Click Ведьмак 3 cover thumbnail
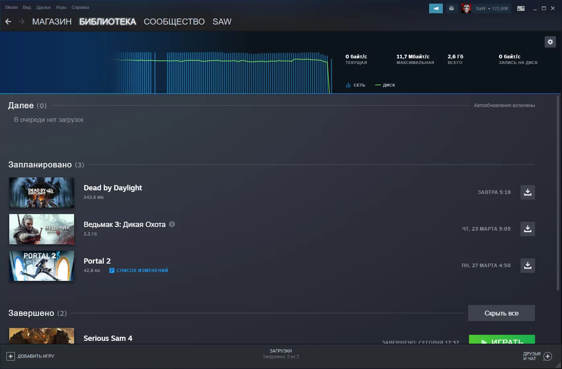 (42, 229)
